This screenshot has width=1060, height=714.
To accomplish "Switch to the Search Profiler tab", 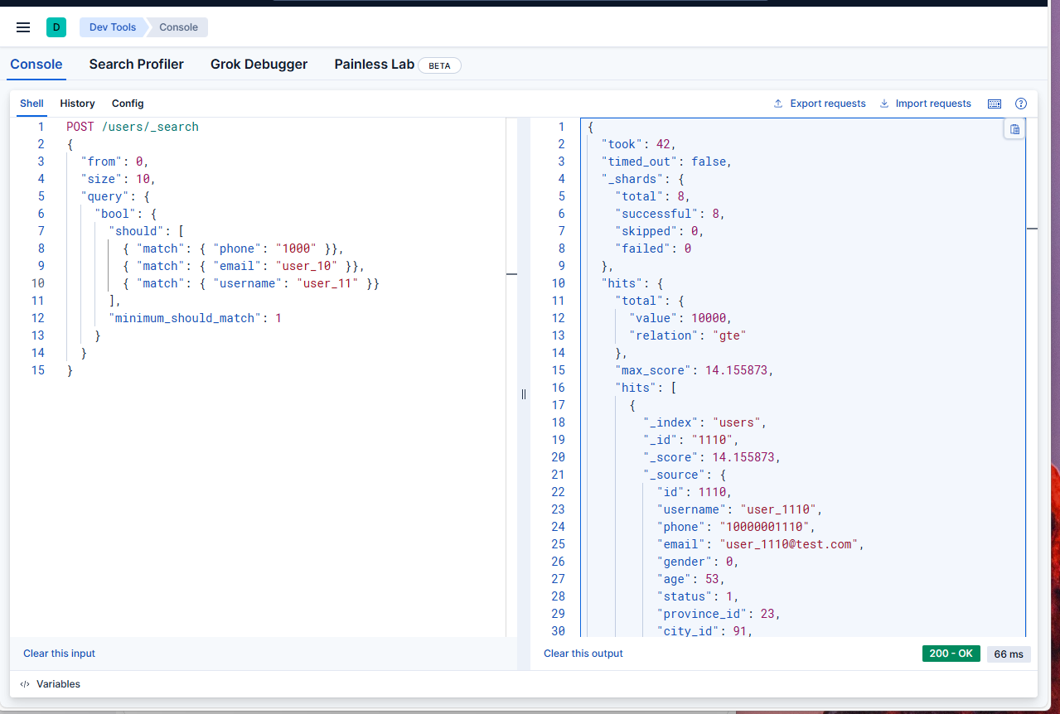I will tap(137, 64).
